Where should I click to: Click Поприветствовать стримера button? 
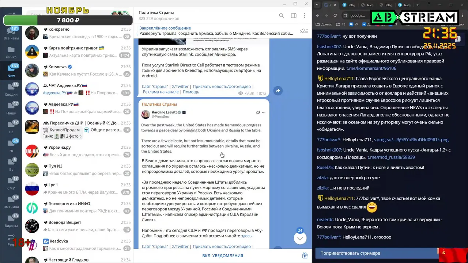tap(376, 253)
